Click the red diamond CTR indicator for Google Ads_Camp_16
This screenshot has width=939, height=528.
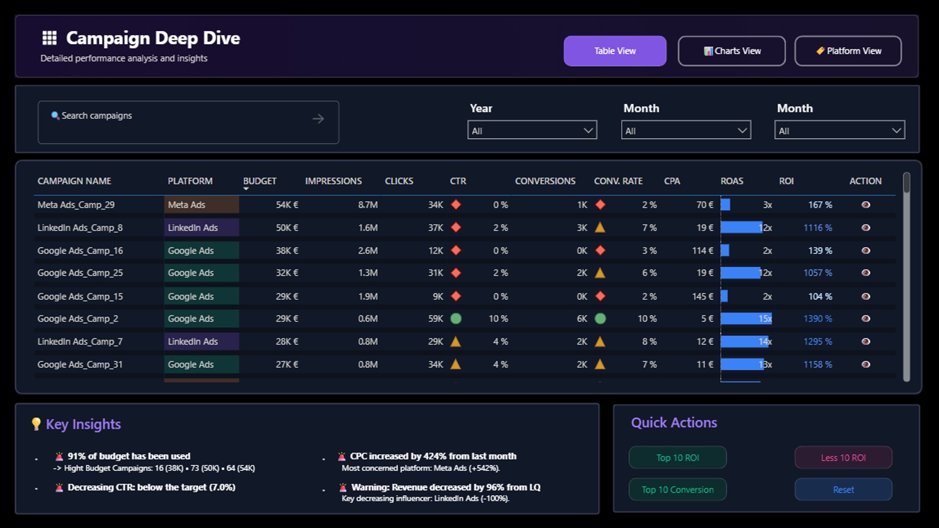coord(456,250)
